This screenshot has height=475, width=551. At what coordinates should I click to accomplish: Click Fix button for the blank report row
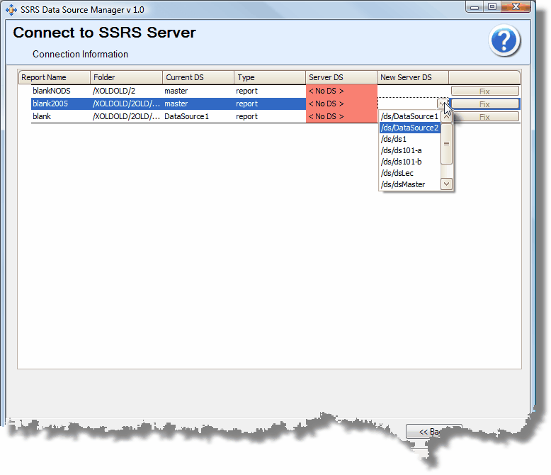pyautogui.click(x=484, y=116)
